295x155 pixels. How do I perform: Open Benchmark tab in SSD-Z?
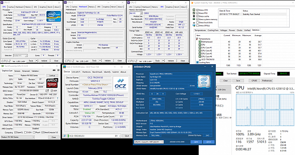tap(97, 72)
